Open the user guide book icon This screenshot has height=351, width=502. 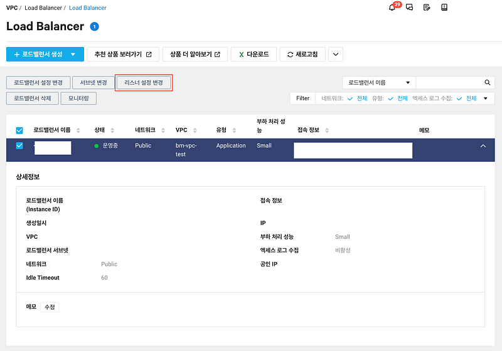click(444, 8)
